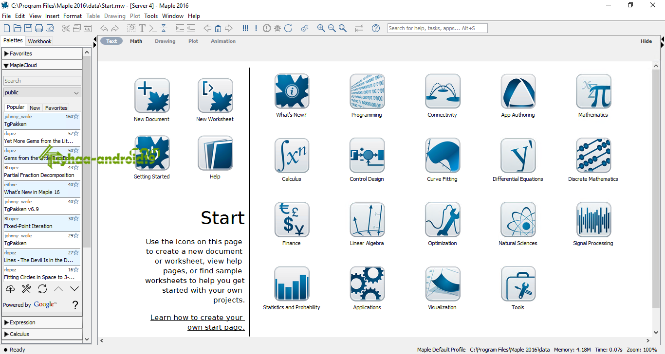This screenshot has height=354, width=665.
Task: Star the TgPakken entry with 160 votes
Action: click(x=76, y=117)
